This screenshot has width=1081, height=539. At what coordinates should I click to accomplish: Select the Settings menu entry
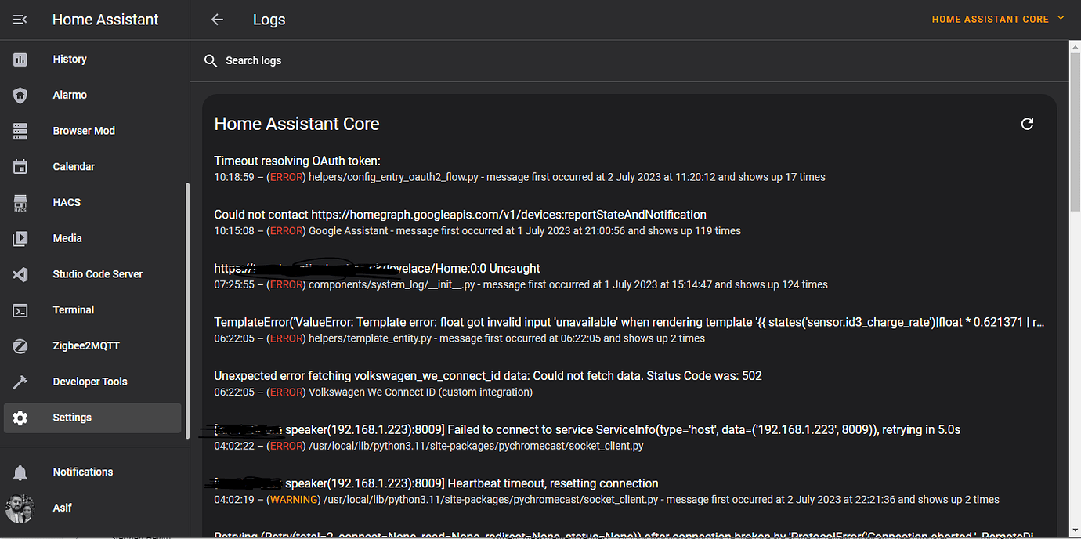tap(72, 417)
